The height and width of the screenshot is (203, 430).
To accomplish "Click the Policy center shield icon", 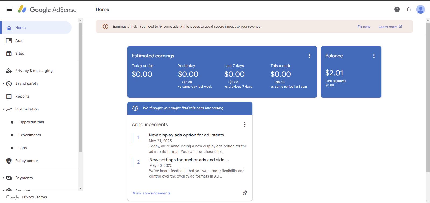I will coord(9,161).
